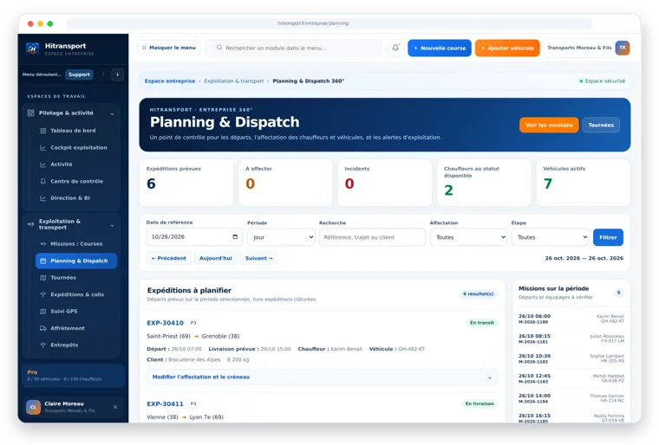
Task: Click the Exploitation & transport breadcrumb
Action: tap(234, 81)
